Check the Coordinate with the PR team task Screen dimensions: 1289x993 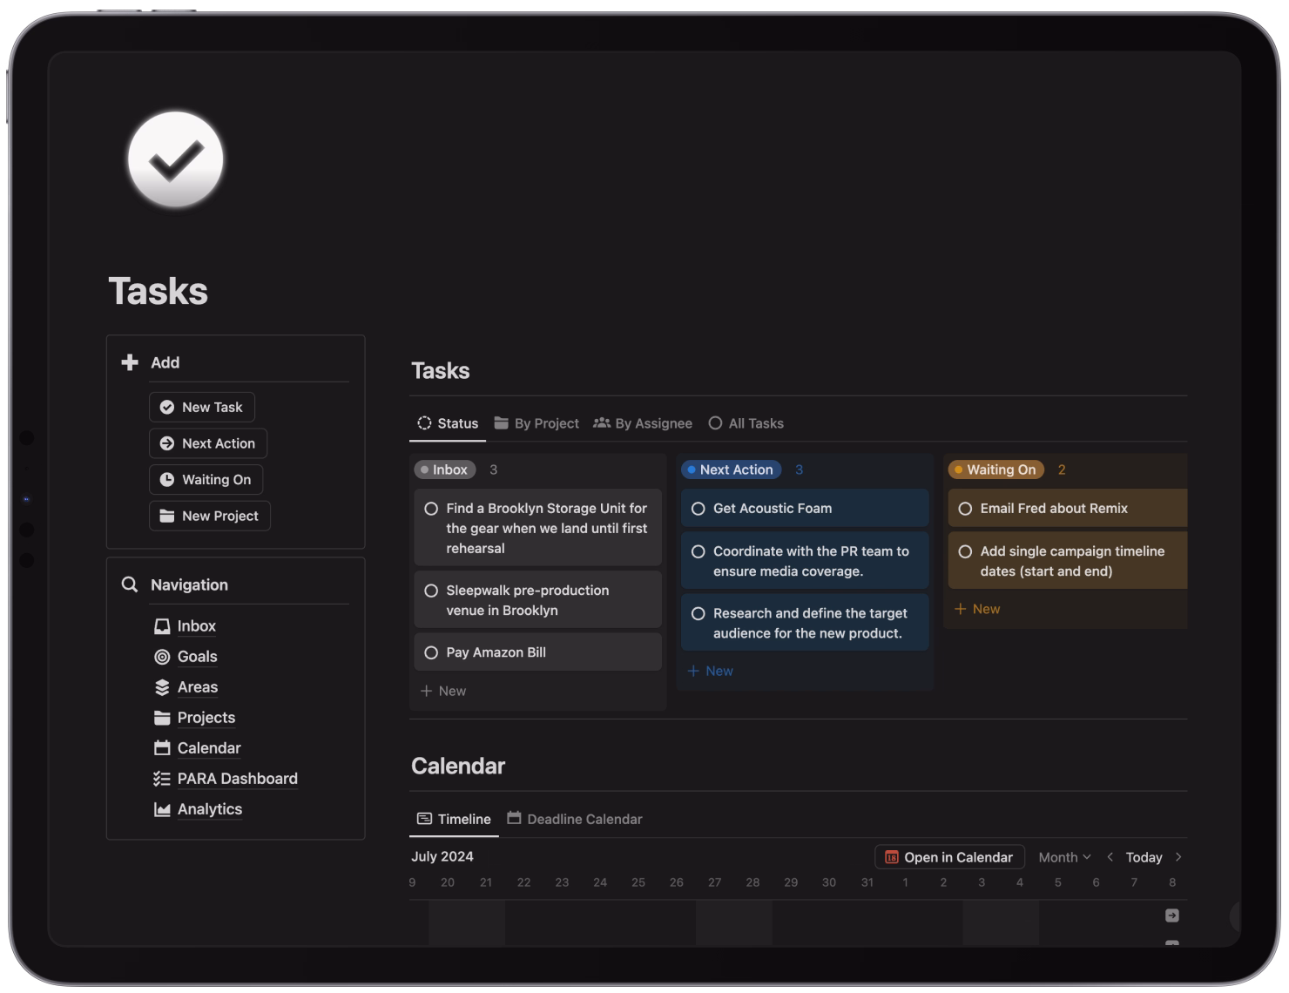pos(698,551)
